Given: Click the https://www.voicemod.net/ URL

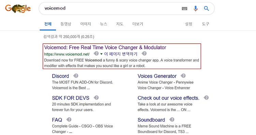Looking at the screenshot, I should coord(67,54).
